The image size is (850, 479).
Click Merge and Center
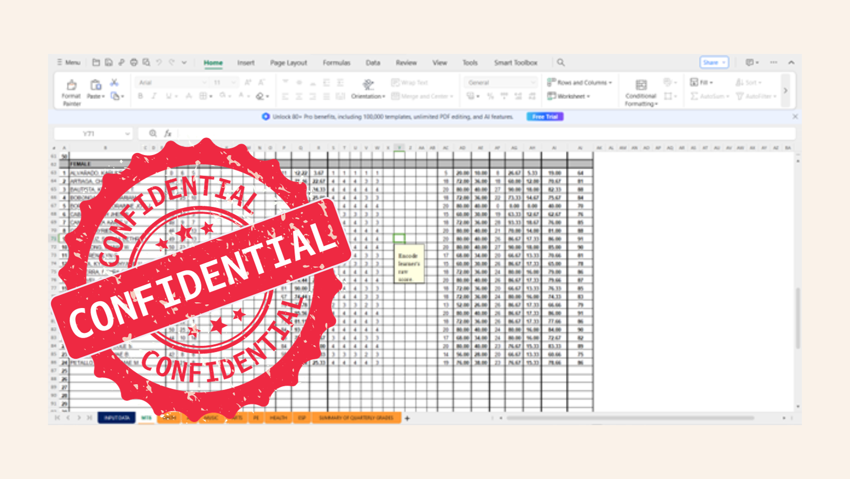pos(422,96)
